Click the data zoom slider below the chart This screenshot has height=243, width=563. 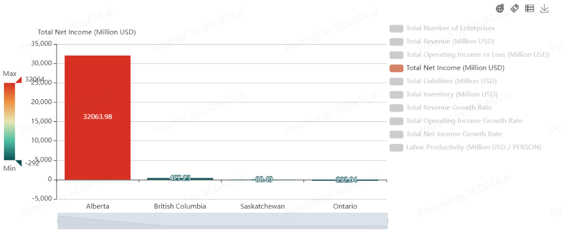pos(222,220)
